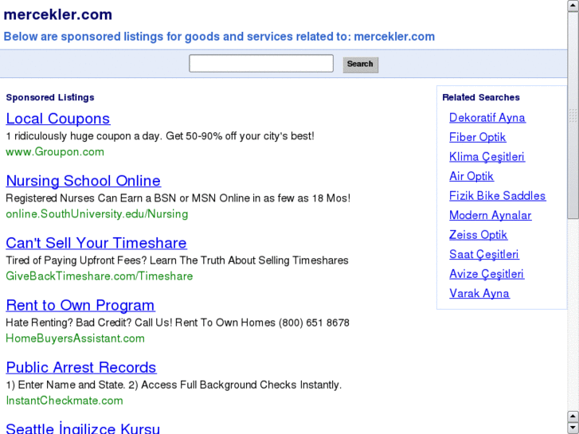The width and height of the screenshot is (579, 434).
Task: Click the scrollbar up arrow at top
Action: 573,6
